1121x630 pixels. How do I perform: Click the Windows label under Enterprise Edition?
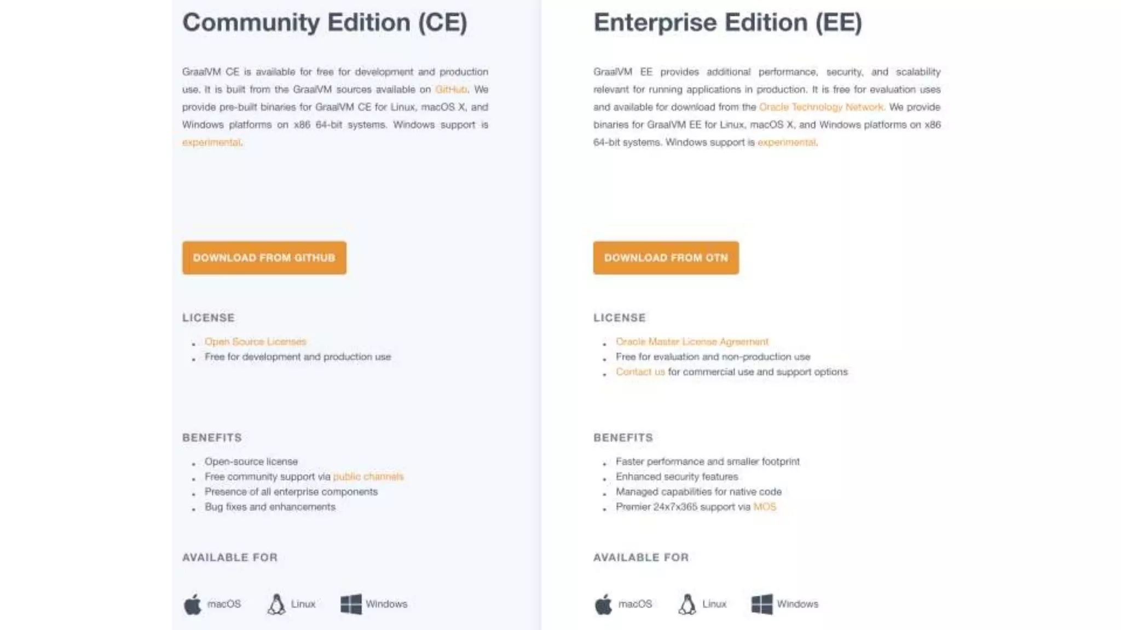coord(798,604)
